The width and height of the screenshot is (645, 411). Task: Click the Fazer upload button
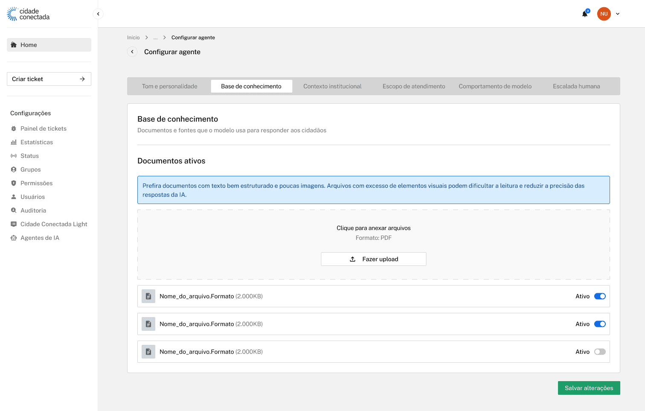(374, 259)
